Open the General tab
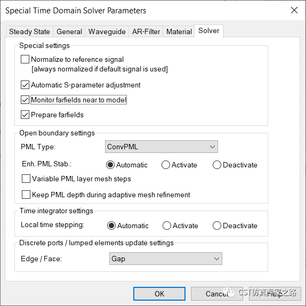 pyautogui.click(x=69, y=31)
